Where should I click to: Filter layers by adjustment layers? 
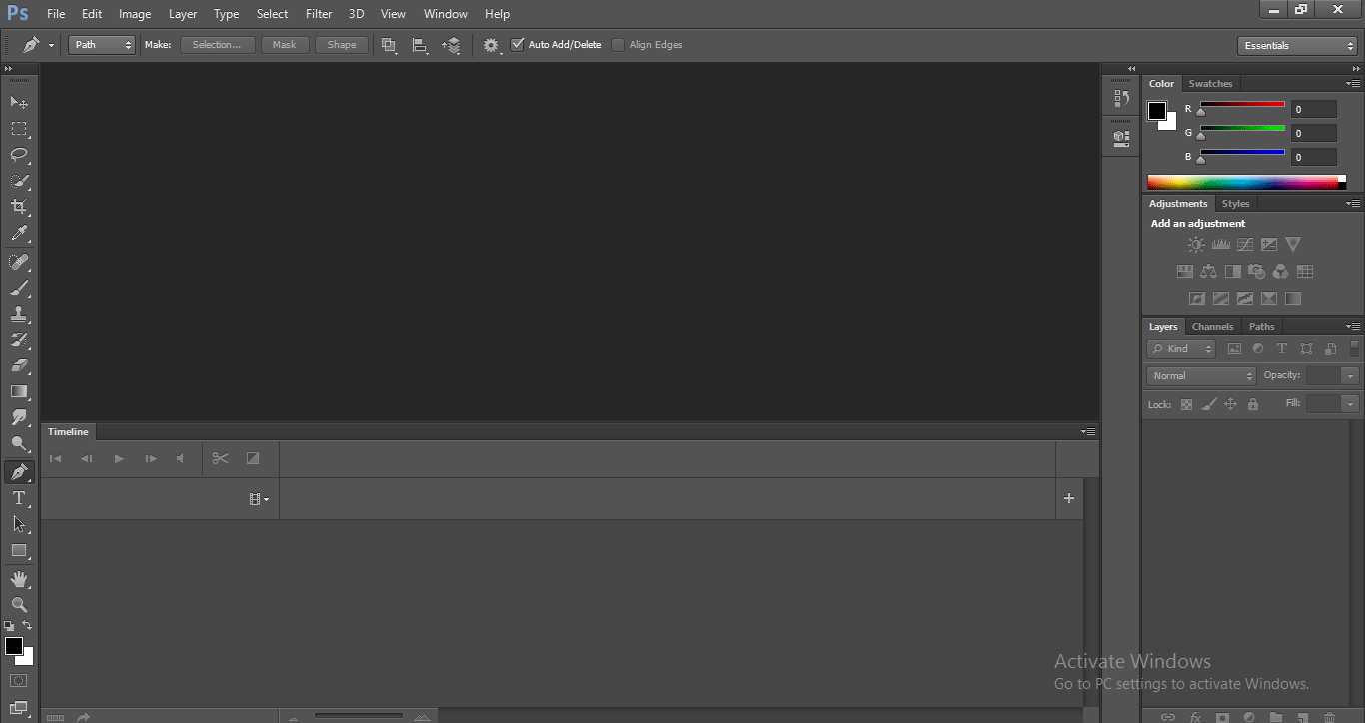coord(1258,349)
